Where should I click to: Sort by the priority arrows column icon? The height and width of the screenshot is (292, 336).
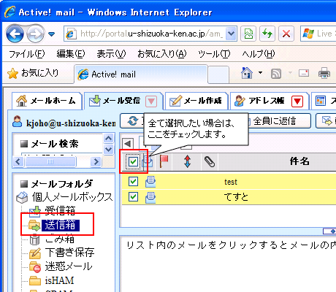[x=187, y=161]
